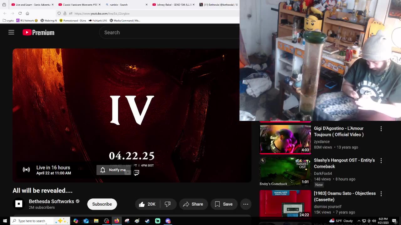
Task: Close the Live and Learn tab
Action: [x=52, y=5]
